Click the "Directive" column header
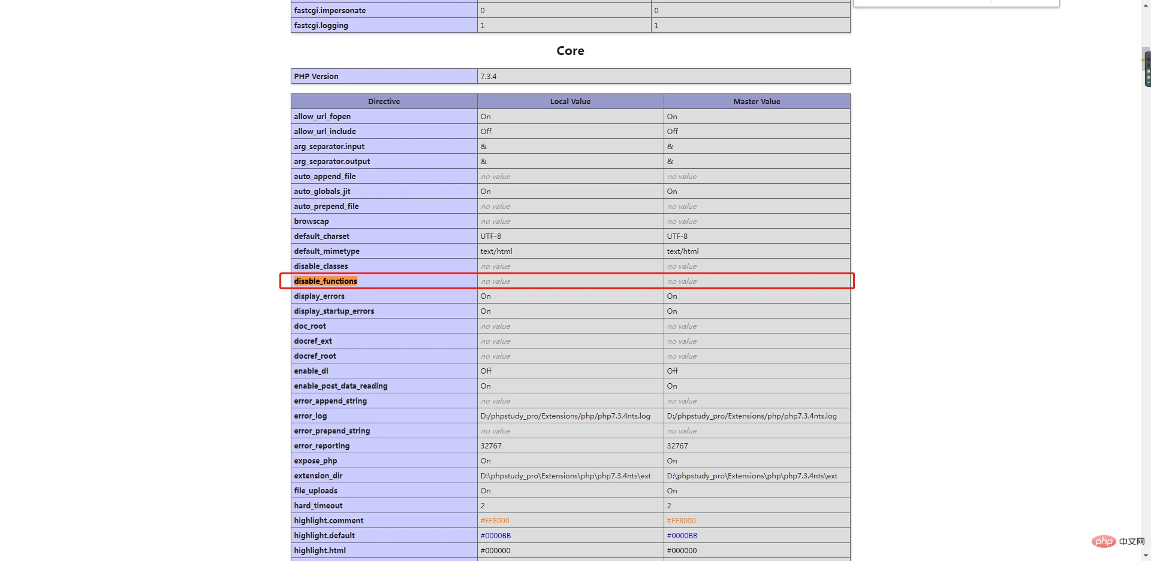Viewport: 1151px width, 561px height. (384, 101)
